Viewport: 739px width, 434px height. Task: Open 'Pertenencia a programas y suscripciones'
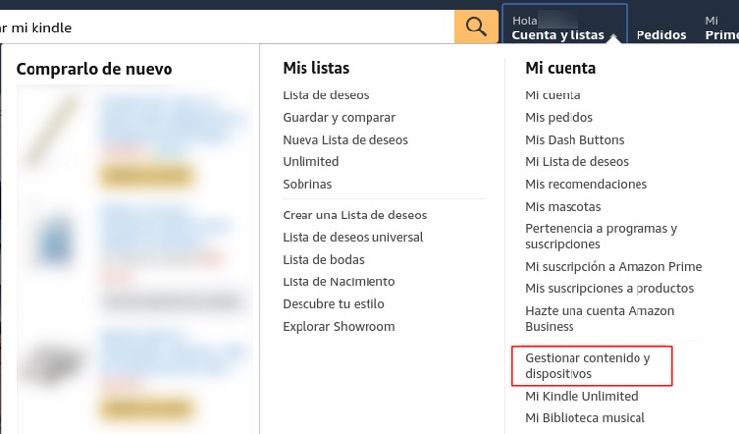coord(601,236)
